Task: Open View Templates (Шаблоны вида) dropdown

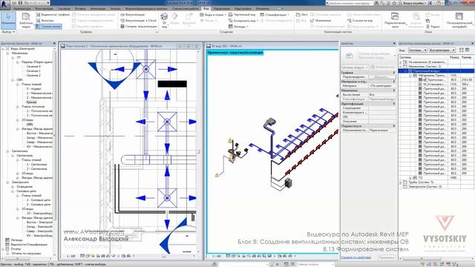Action: click(26, 20)
